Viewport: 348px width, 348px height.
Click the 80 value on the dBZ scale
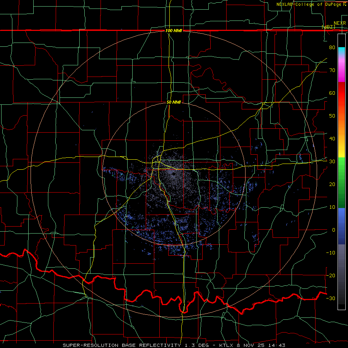tap(332, 47)
